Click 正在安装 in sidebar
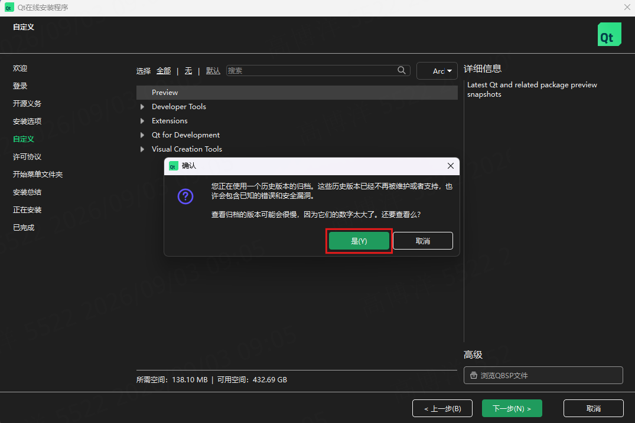The height and width of the screenshot is (423, 635). click(27, 210)
